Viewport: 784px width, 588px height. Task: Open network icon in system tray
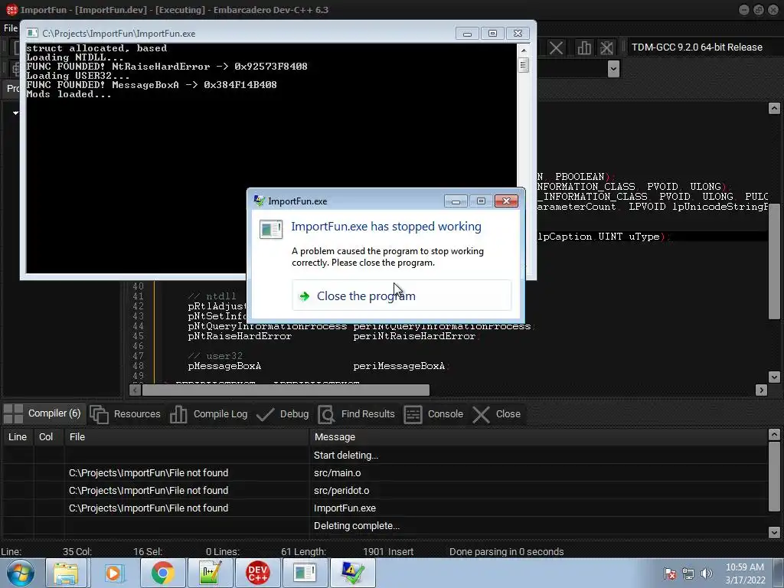pos(688,573)
